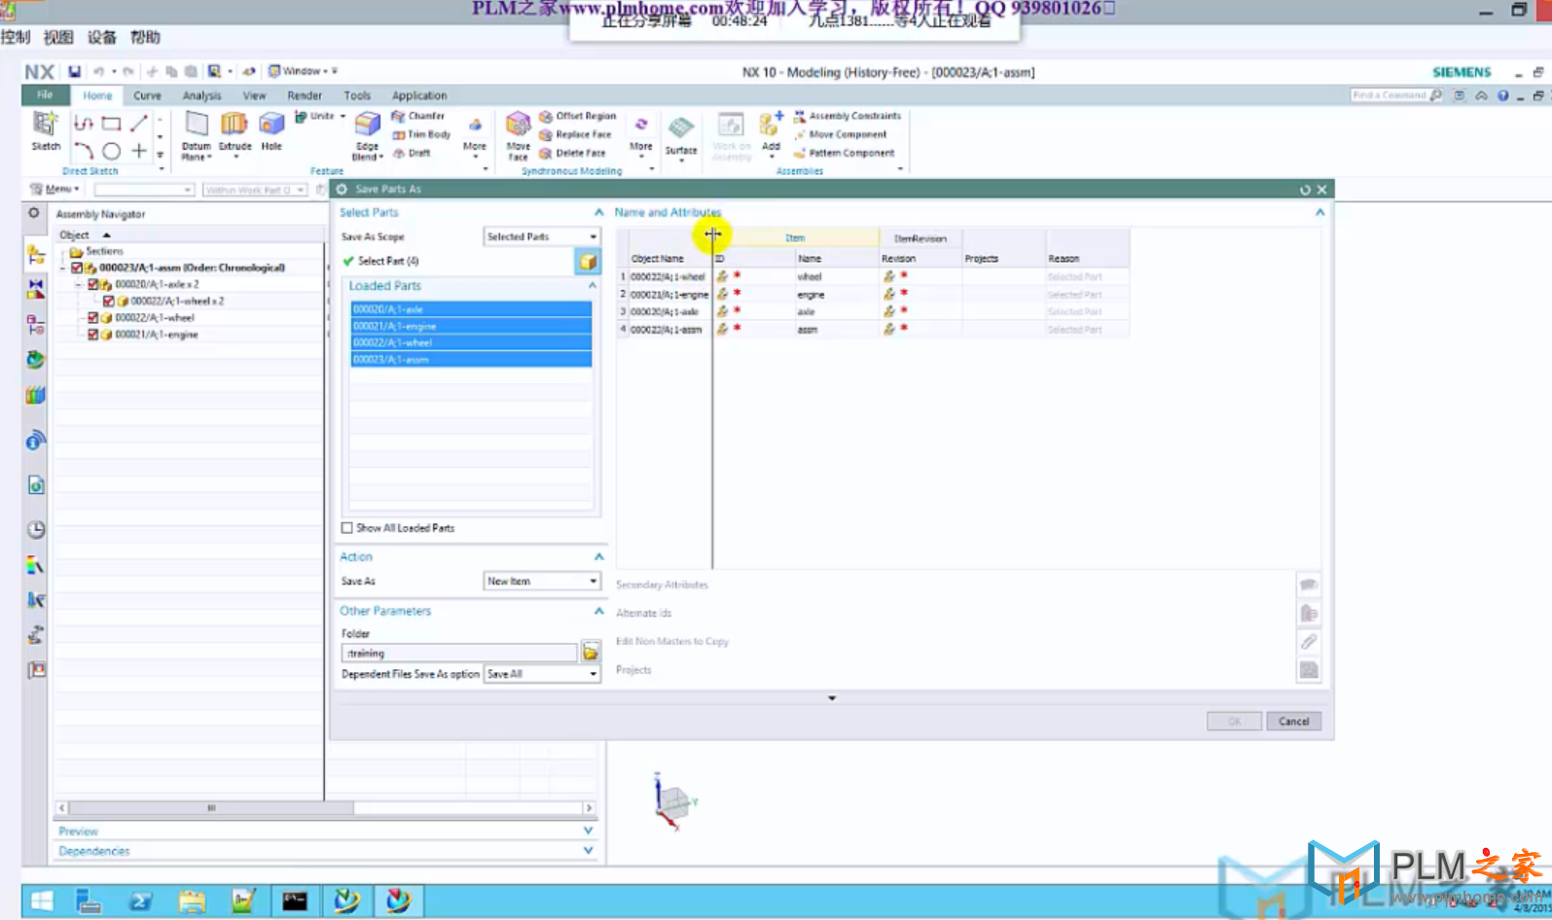
Task: Browse for folder next to training field
Action: coord(590,653)
